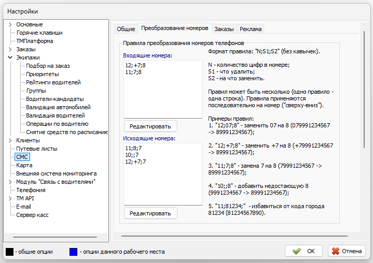Open Операции по водителю settings
The width and height of the screenshot is (373, 263).
[x=58, y=124]
